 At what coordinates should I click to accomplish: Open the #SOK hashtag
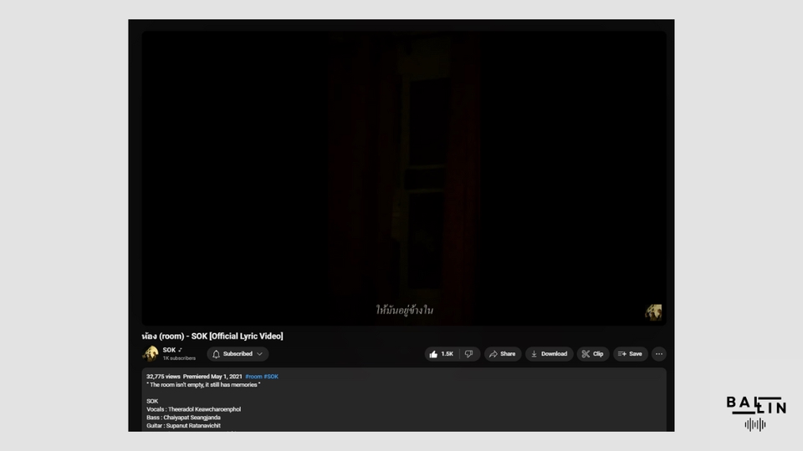(271, 377)
